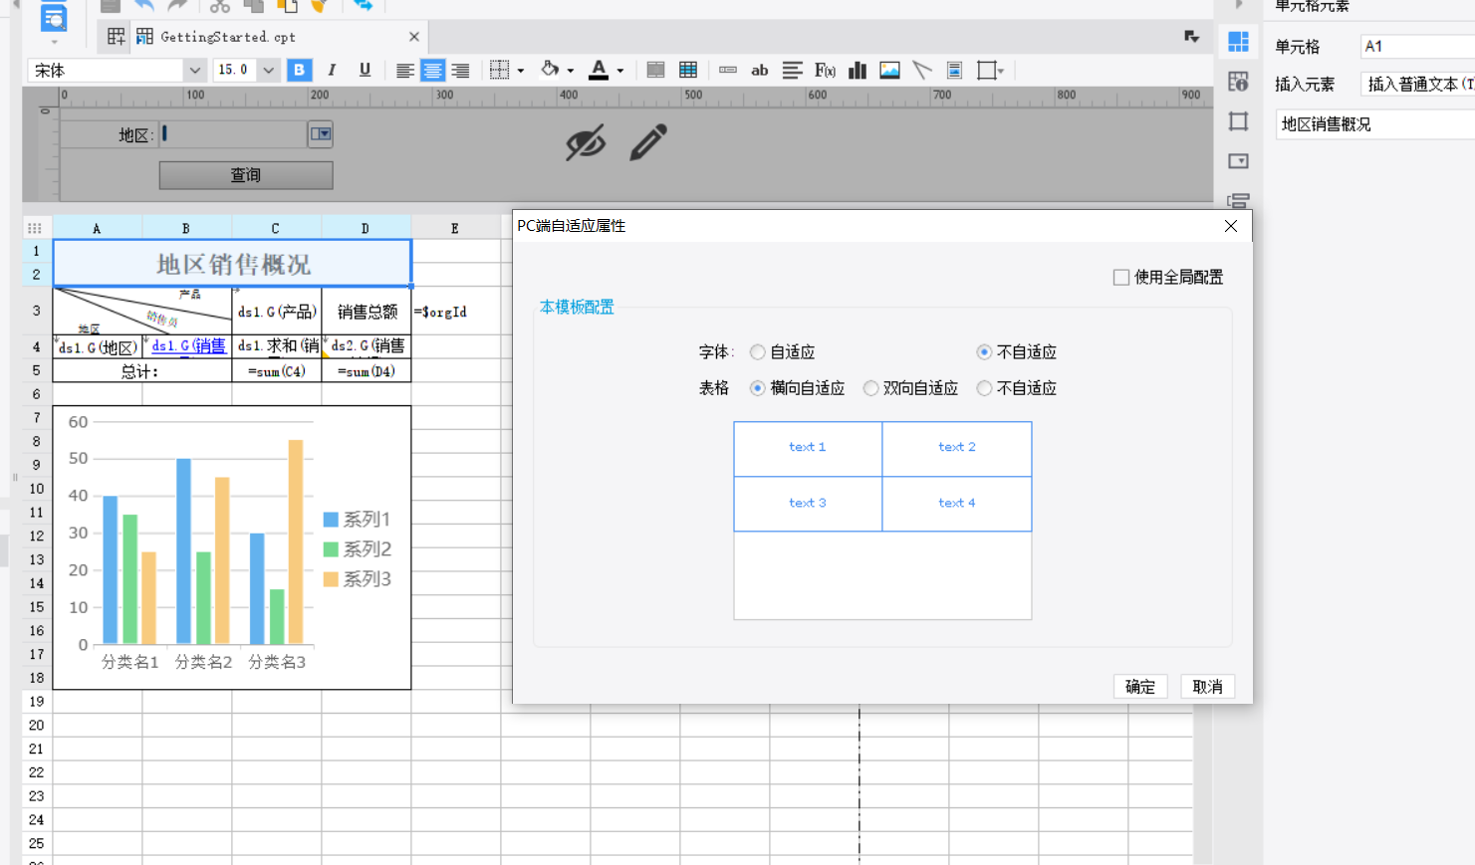
Task: Open the font size 15.0 dropdown
Action: coord(268,70)
